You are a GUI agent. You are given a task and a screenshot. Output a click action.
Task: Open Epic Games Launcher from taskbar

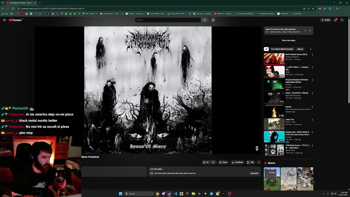pyautogui.click(x=187, y=194)
